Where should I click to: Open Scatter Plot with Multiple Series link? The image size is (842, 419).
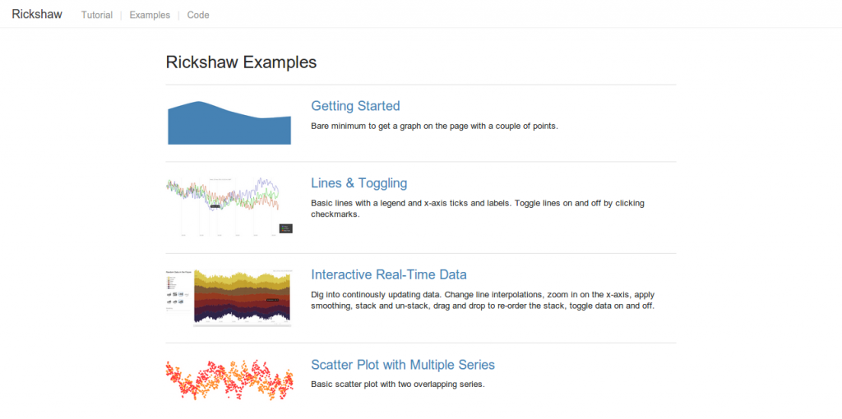pyautogui.click(x=403, y=365)
